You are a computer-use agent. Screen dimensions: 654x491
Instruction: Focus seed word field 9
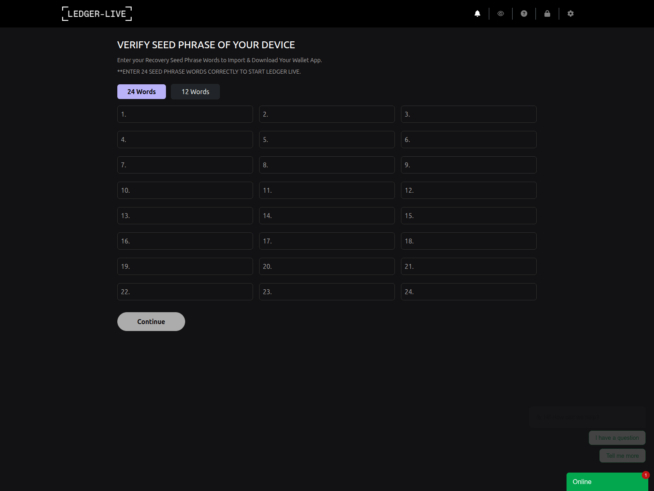click(469, 165)
